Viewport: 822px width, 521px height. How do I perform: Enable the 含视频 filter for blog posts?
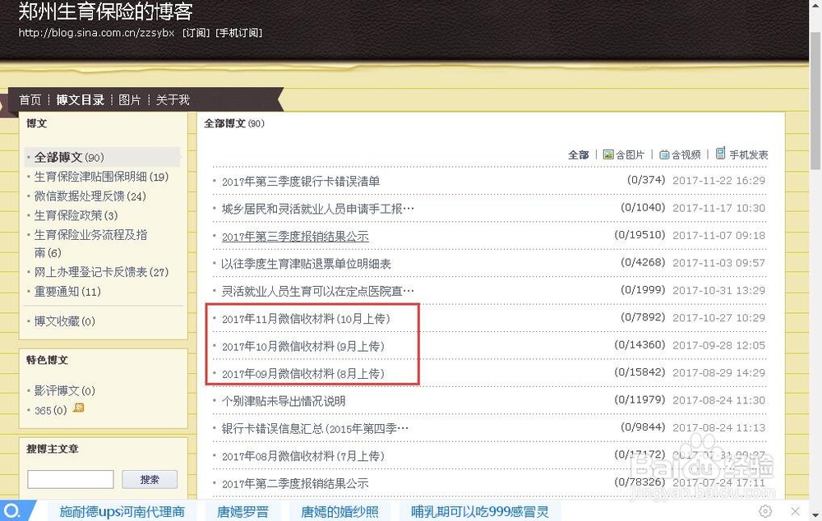(686, 154)
